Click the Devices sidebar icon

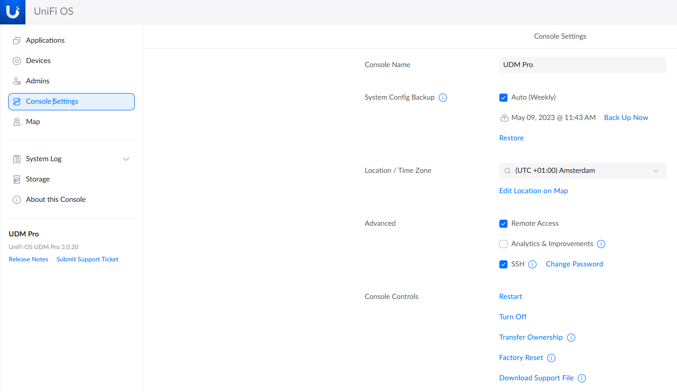click(x=17, y=61)
